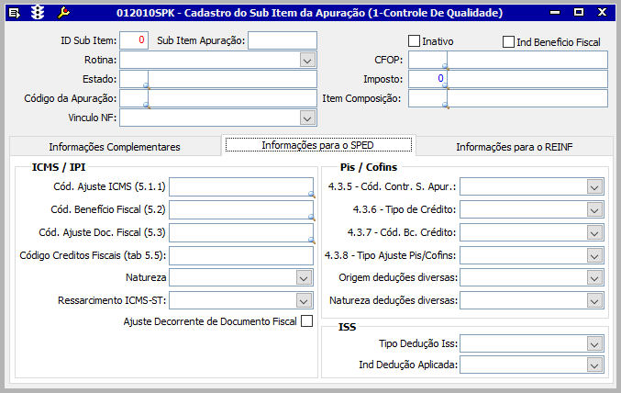
Task: Toggle Ajuste Decorrente de Documento Fiscal
Action: click(306, 321)
